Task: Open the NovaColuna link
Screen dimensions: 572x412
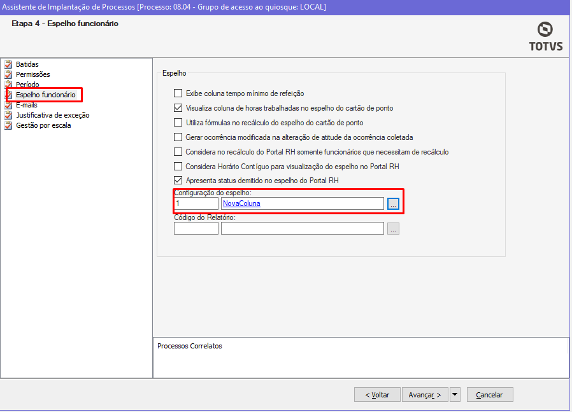Action: tap(241, 203)
